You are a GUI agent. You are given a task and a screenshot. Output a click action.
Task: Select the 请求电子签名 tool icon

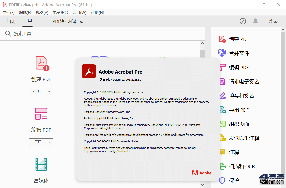[x=222, y=81]
